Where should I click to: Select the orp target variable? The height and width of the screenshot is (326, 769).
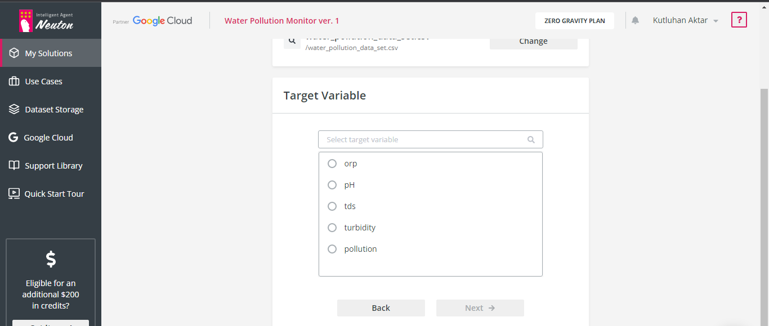332,163
